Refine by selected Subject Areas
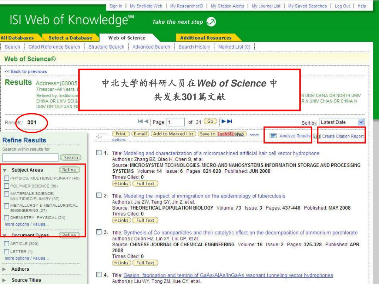The image size is (379, 284). point(69,170)
